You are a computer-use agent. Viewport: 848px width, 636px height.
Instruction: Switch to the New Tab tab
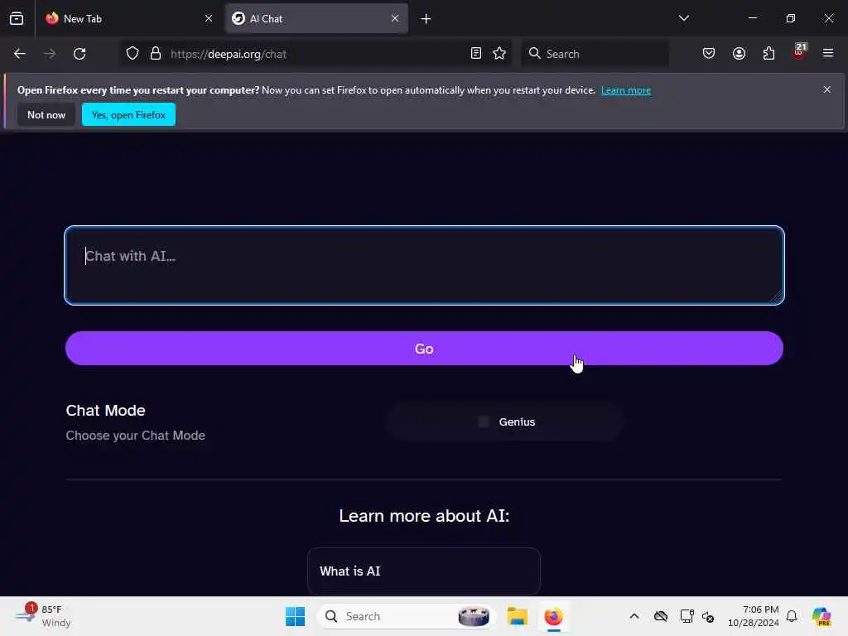pos(128,18)
